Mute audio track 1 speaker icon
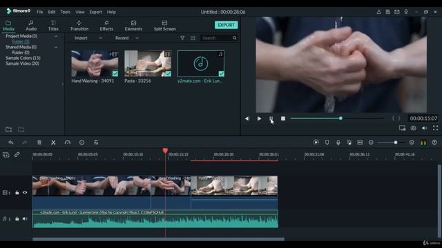Screen dimensions: 442x248 pos(25,219)
